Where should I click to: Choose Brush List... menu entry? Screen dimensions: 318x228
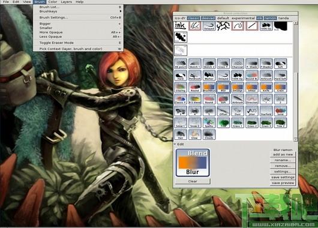tap(78, 7)
